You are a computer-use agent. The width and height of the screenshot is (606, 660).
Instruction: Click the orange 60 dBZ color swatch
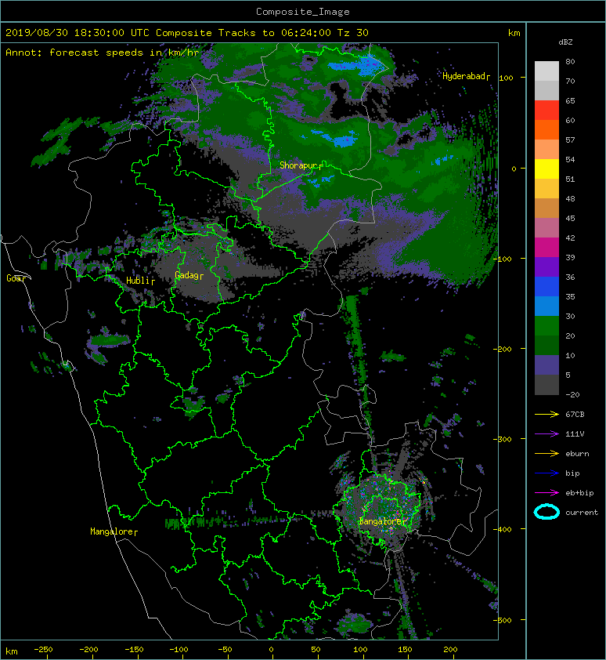click(546, 129)
